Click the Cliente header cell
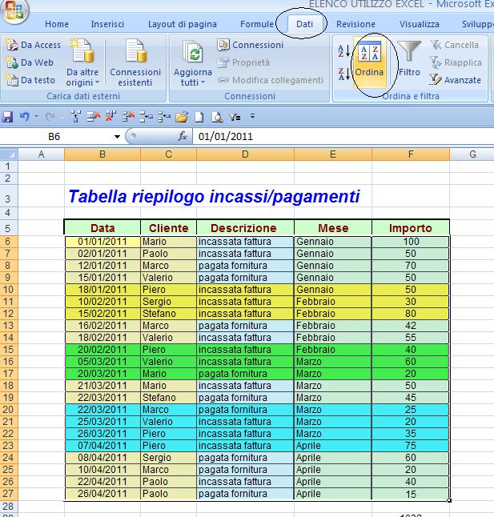 (168, 228)
